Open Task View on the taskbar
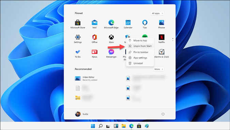 (x=108, y=126)
